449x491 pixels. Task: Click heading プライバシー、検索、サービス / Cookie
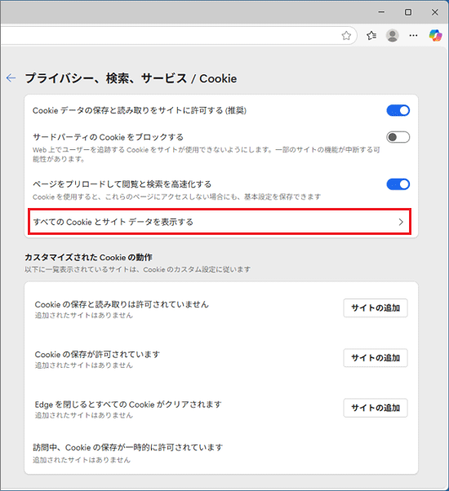point(131,78)
